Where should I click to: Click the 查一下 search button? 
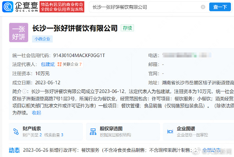tap(220, 7)
